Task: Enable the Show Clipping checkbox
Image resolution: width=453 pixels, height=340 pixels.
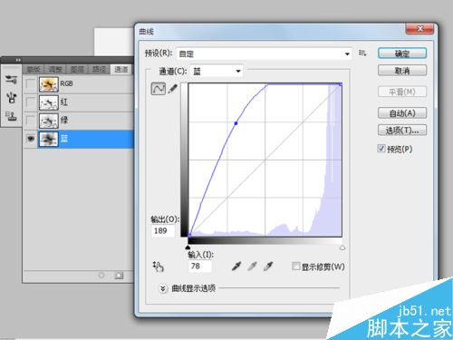Action: 296,267
